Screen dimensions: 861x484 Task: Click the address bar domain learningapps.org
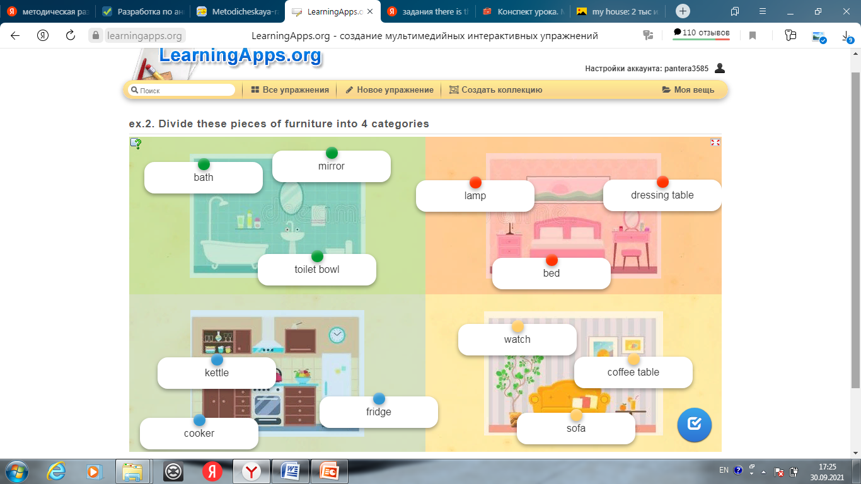144,36
